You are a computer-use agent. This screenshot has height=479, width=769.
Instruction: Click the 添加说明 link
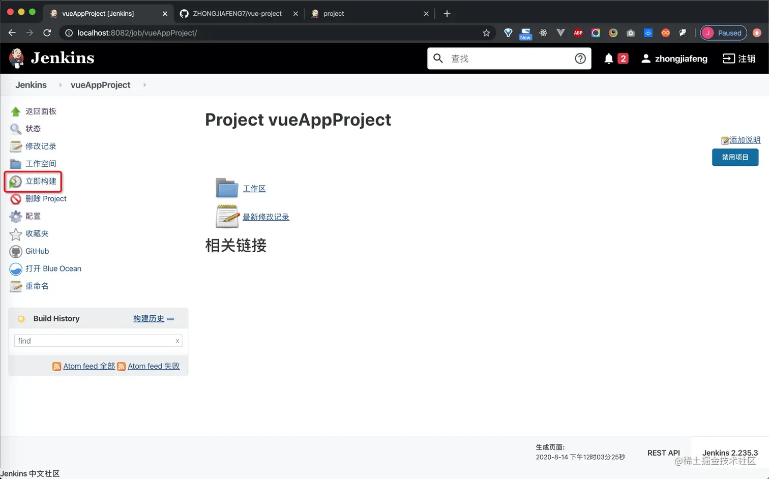pyautogui.click(x=745, y=140)
